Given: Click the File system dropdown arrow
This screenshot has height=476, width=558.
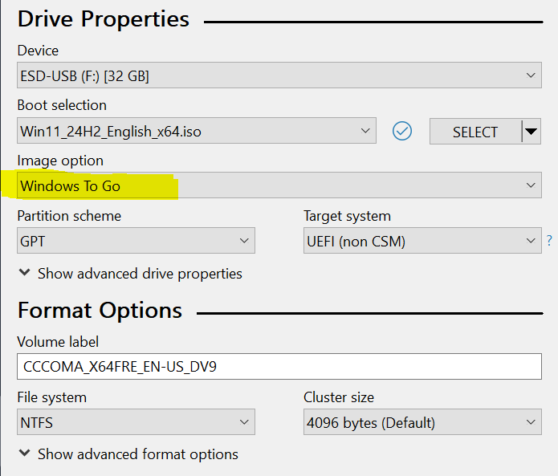Looking at the screenshot, I should point(244,422).
